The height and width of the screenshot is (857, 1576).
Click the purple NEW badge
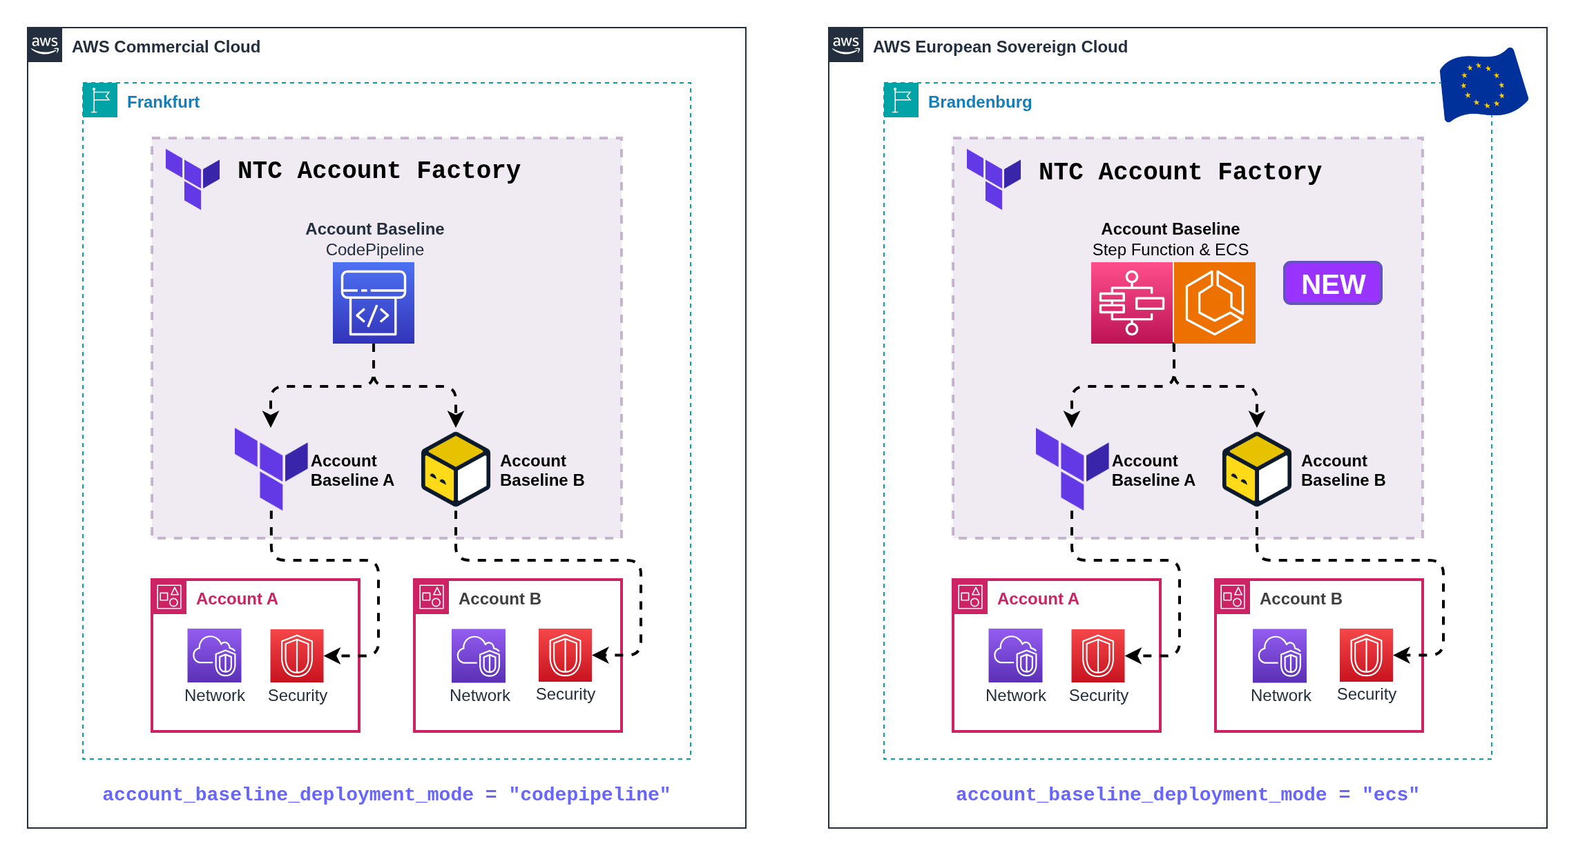(x=1333, y=283)
